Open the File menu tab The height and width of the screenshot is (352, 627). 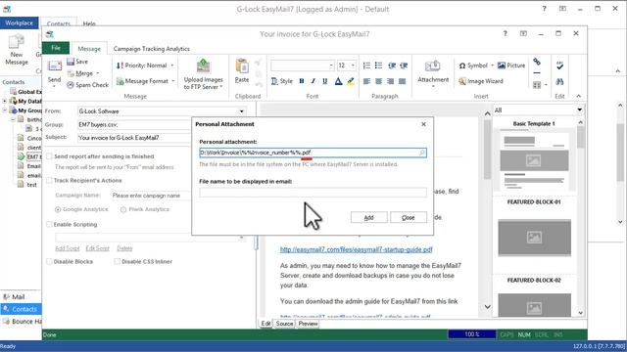click(x=56, y=48)
